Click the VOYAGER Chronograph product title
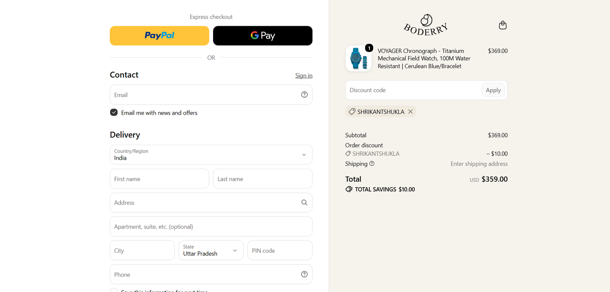 424,59
